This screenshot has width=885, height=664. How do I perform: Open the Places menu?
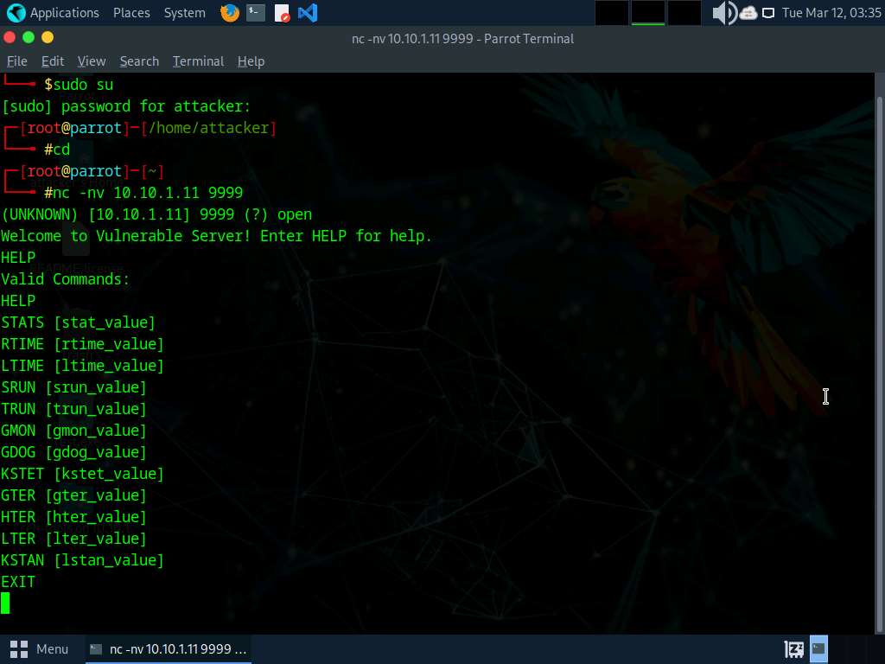pyautogui.click(x=131, y=12)
